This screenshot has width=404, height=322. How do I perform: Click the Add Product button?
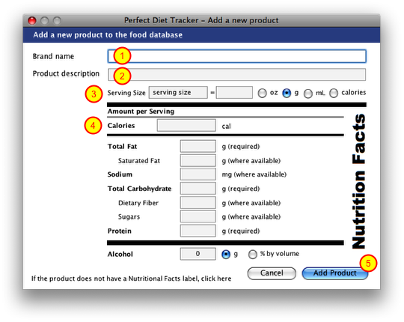point(335,273)
